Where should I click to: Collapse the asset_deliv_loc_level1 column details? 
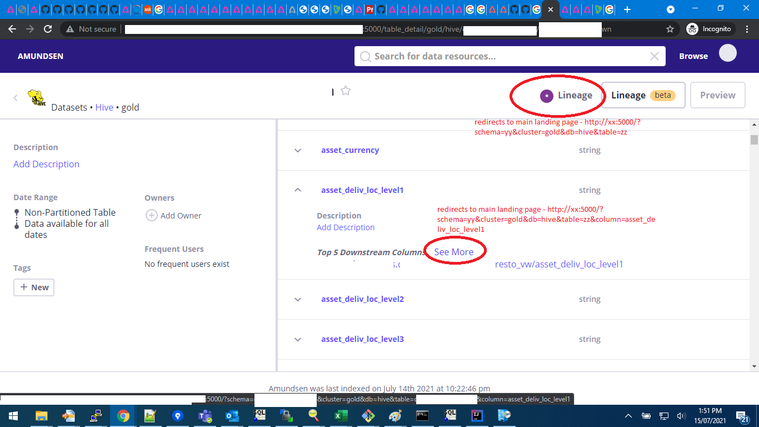297,190
